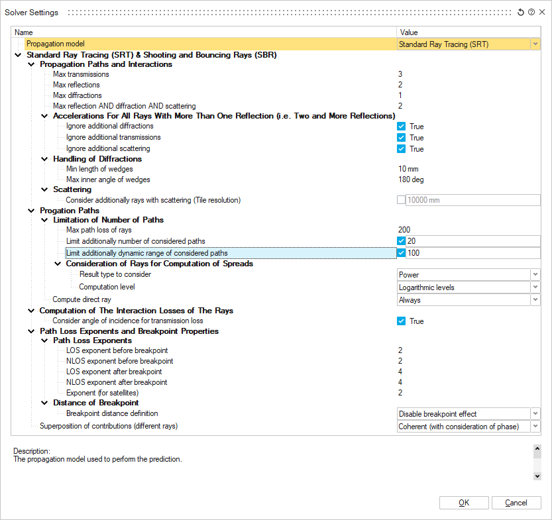Uncheck Ignore additional diffractions
This screenshot has width=552, height=520.
pos(401,127)
